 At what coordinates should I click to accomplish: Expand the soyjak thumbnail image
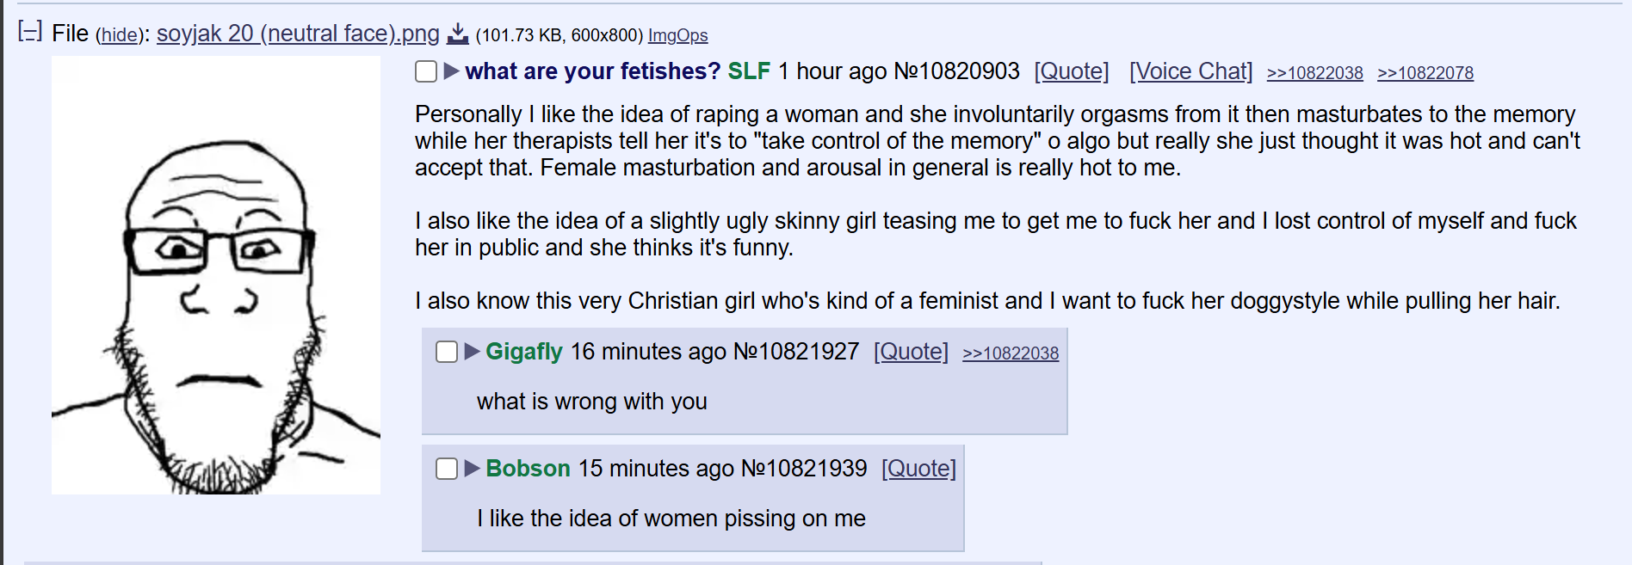click(x=216, y=275)
